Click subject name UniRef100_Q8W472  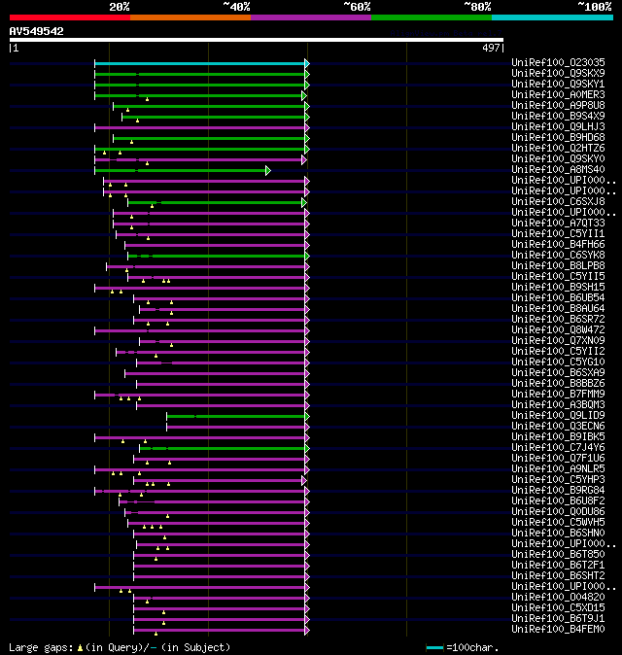[558, 330]
